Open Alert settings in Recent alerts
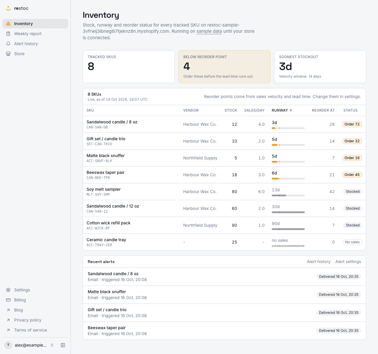 (x=348, y=262)
